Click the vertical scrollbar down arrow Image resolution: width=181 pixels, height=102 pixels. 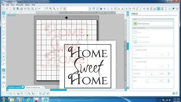coord(128,88)
